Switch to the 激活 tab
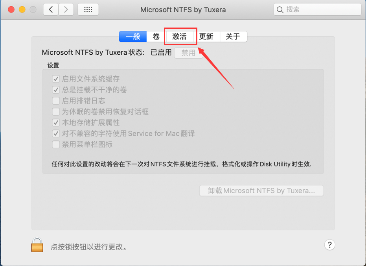This screenshot has width=366, height=266. pos(180,37)
